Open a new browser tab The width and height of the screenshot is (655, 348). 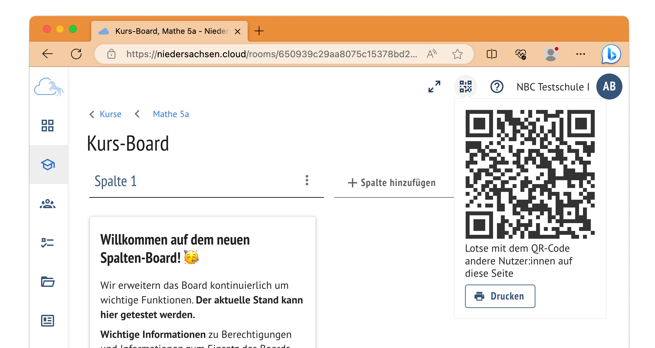(x=259, y=31)
